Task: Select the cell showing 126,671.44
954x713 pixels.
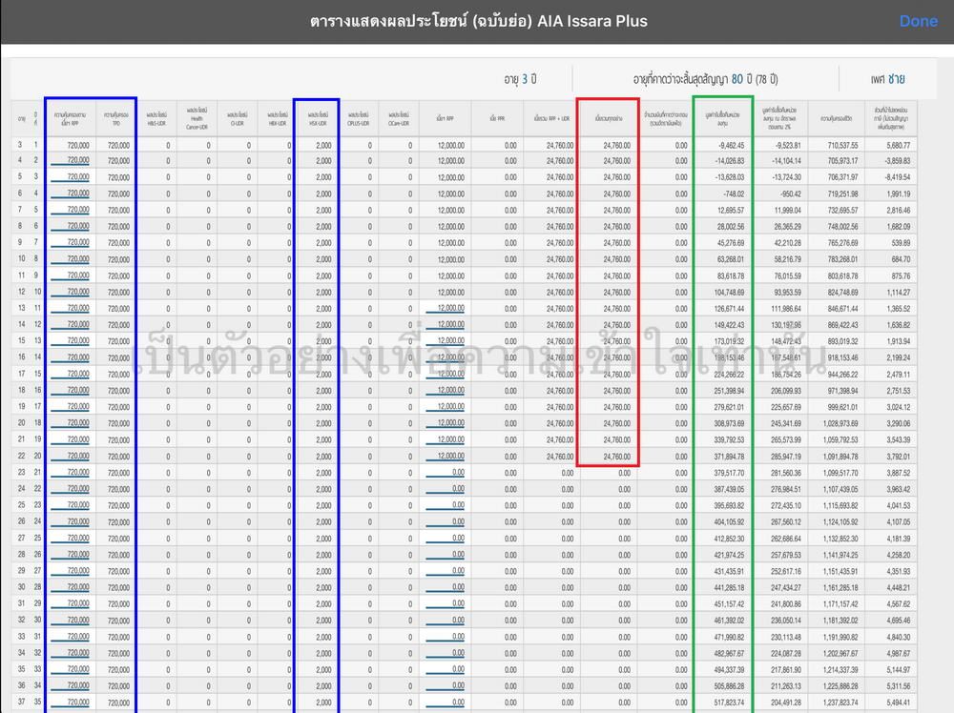Action: [730, 309]
